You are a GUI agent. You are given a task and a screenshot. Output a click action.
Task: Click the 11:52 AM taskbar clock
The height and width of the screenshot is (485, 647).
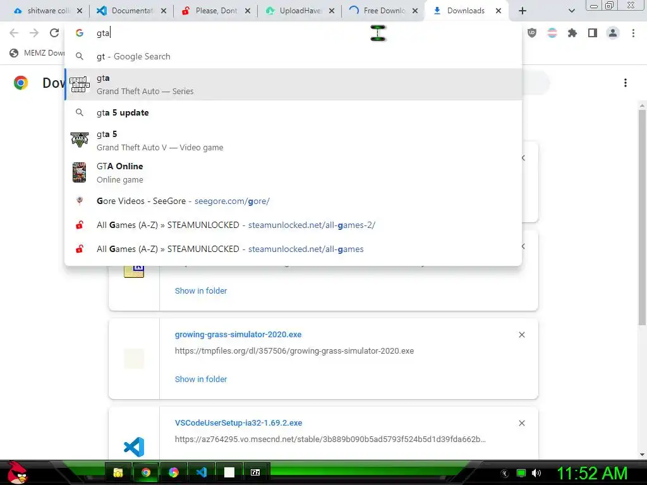592,473
